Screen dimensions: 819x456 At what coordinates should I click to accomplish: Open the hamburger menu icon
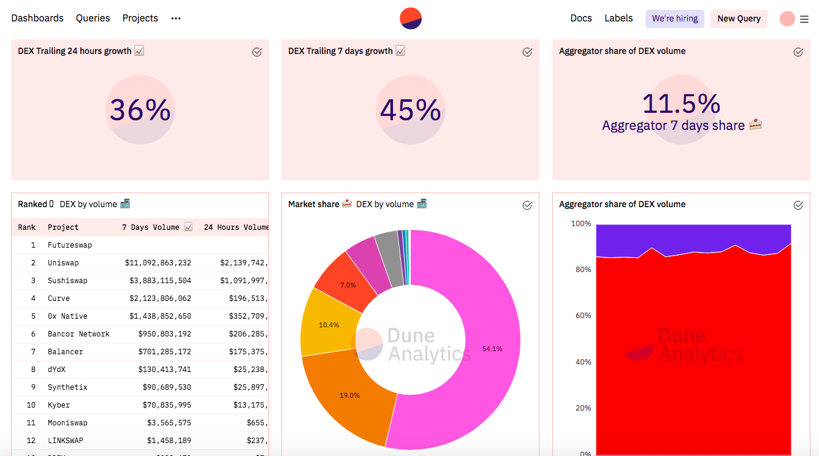[804, 19]
